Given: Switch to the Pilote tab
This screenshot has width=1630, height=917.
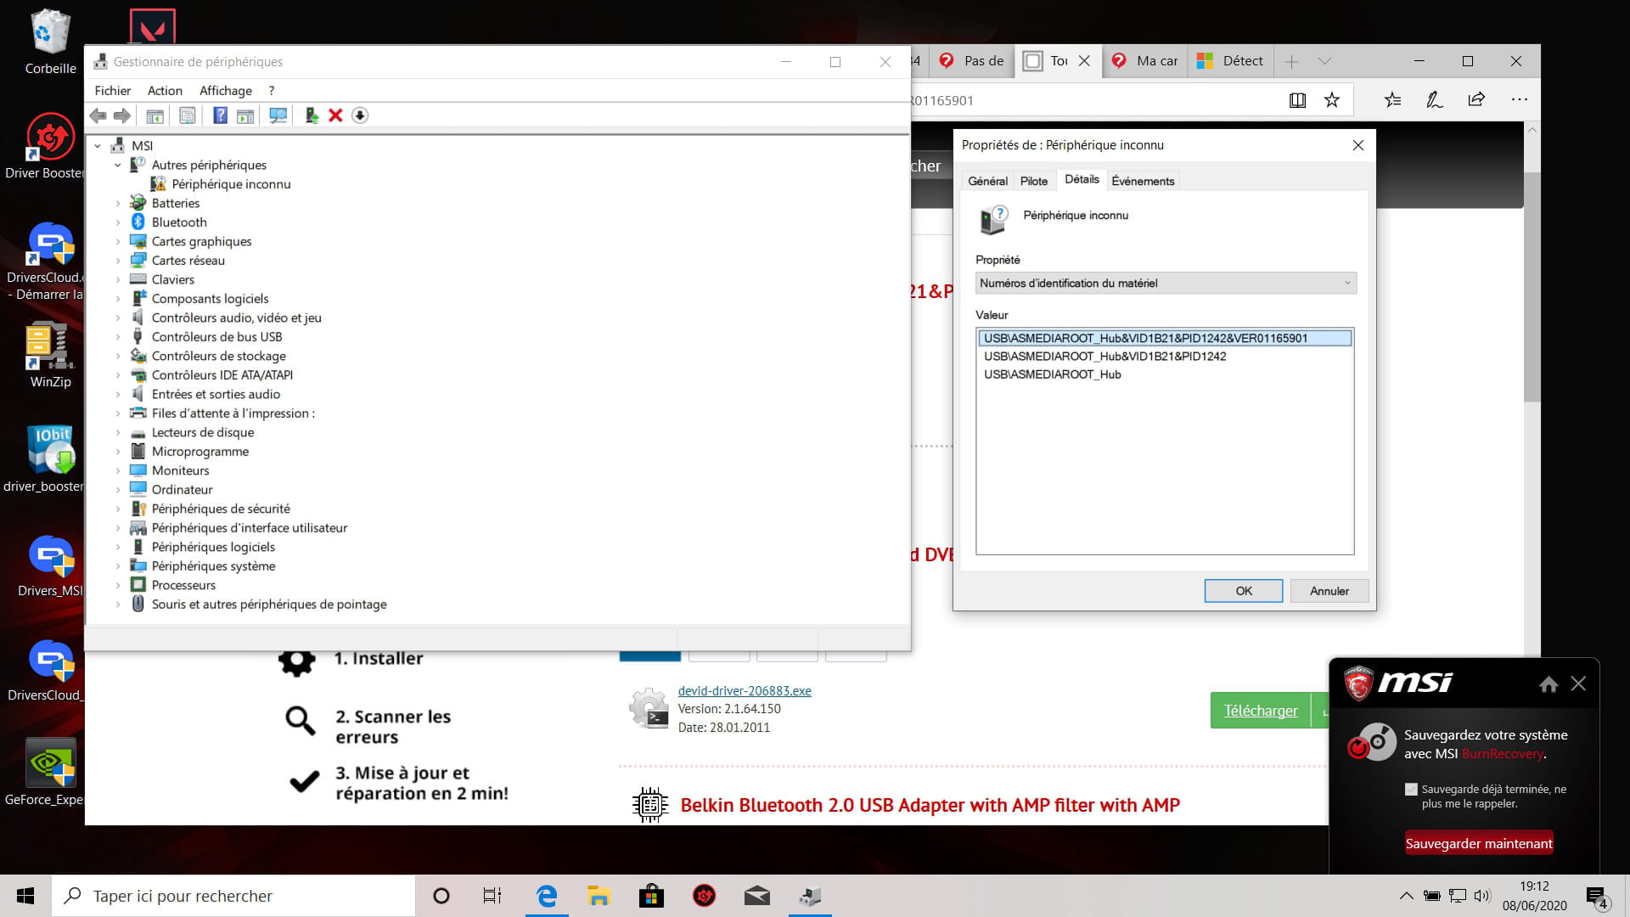Looking at the screenshot, I should [x=1034, y=181].
